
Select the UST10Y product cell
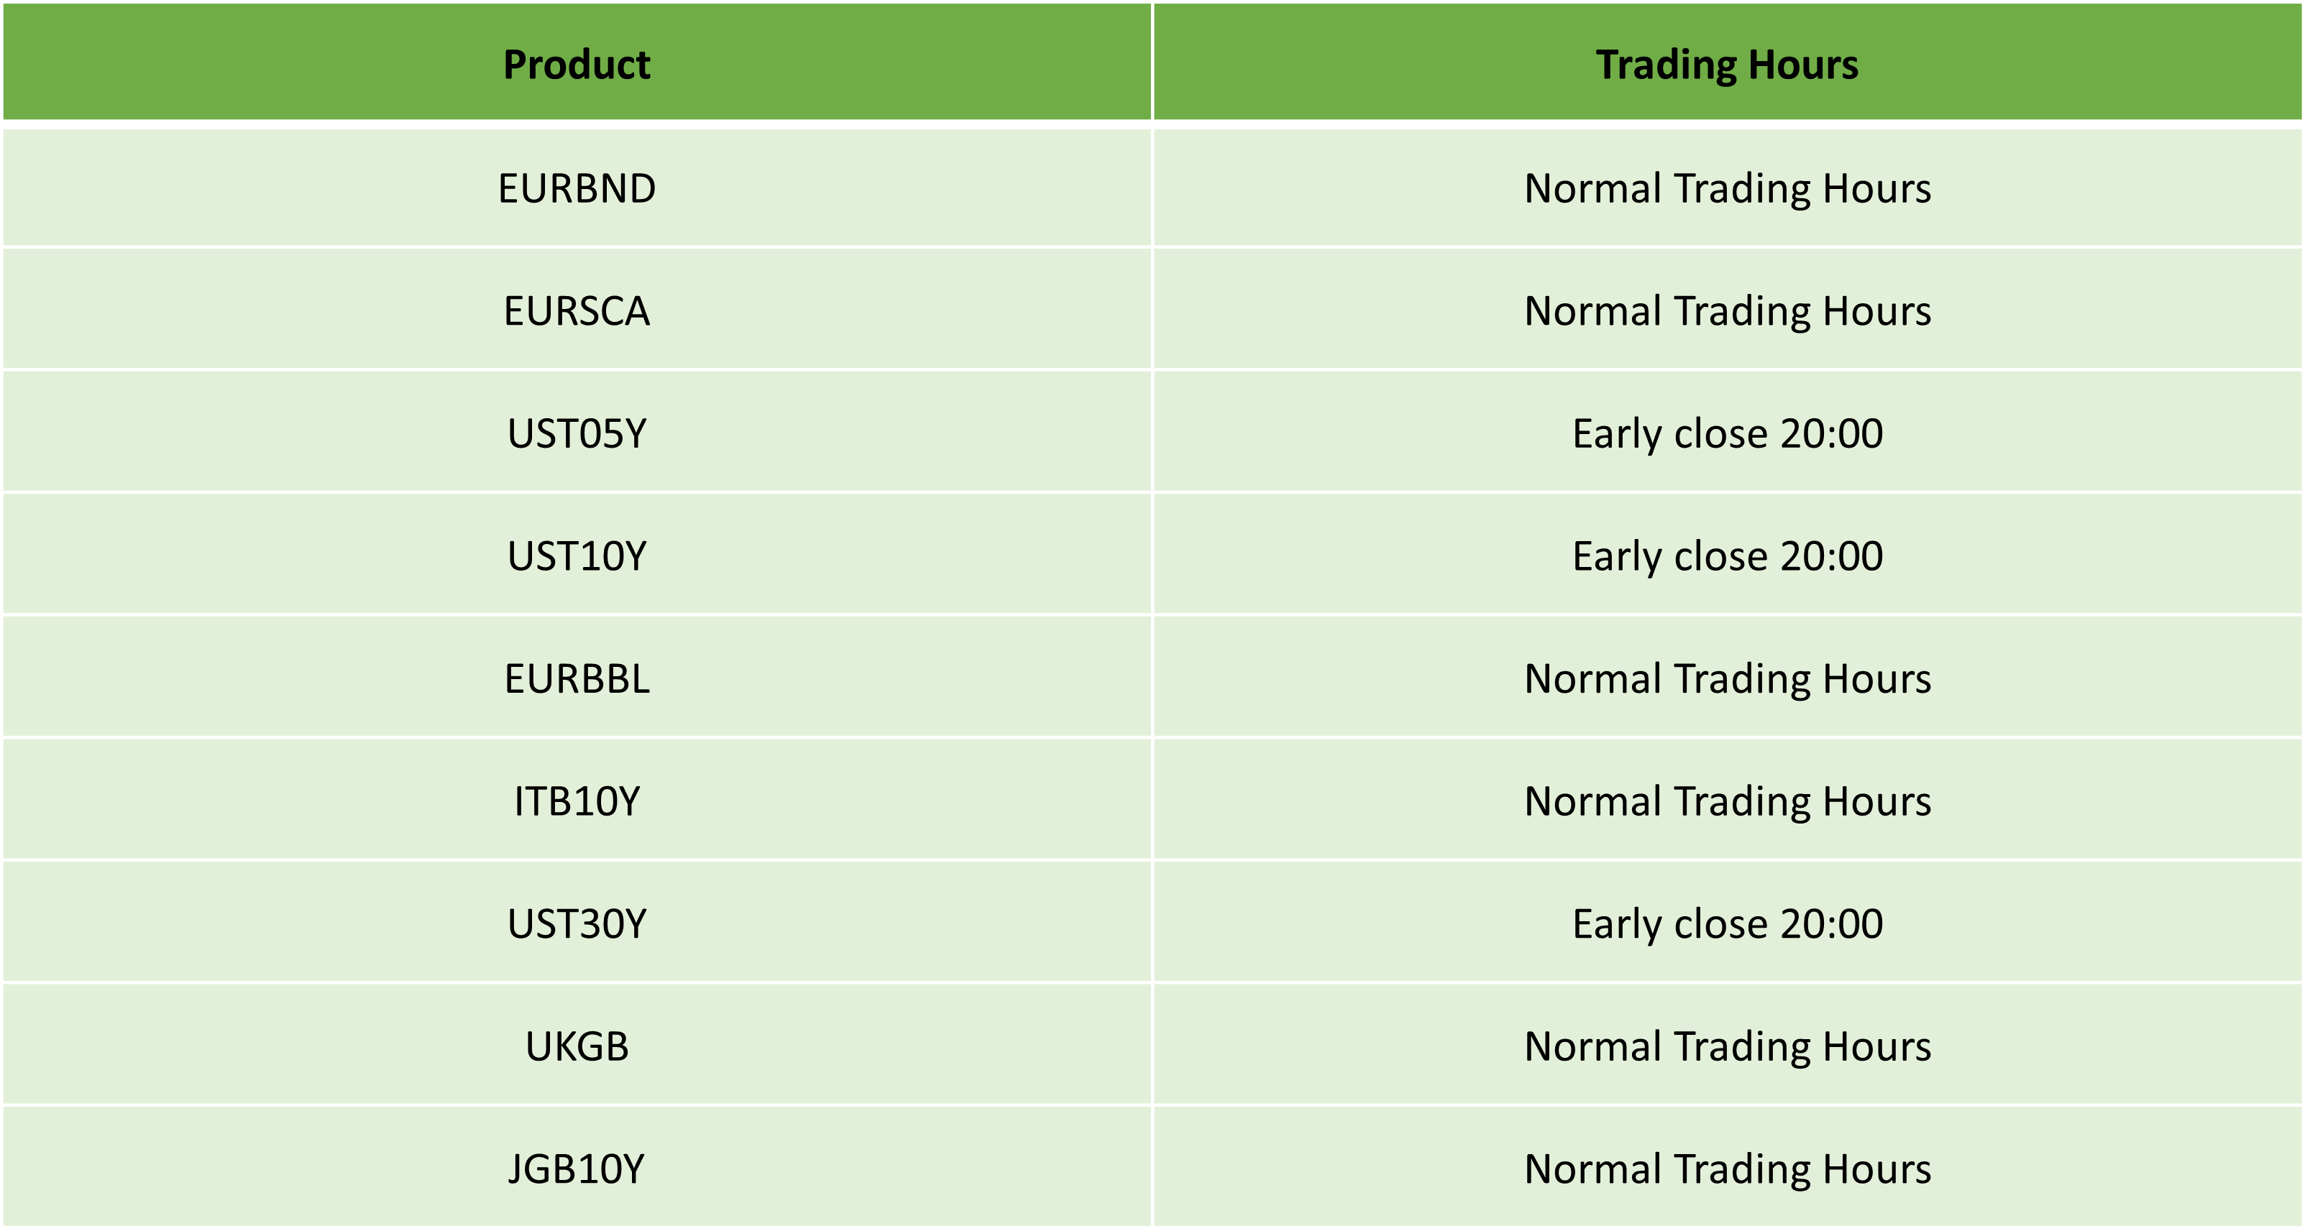(x=577, y=556)
